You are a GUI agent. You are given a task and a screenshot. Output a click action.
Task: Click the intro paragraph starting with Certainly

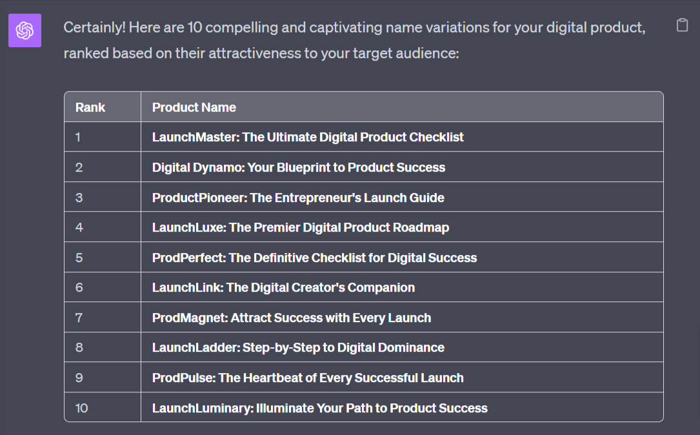[x=354, y=40]
